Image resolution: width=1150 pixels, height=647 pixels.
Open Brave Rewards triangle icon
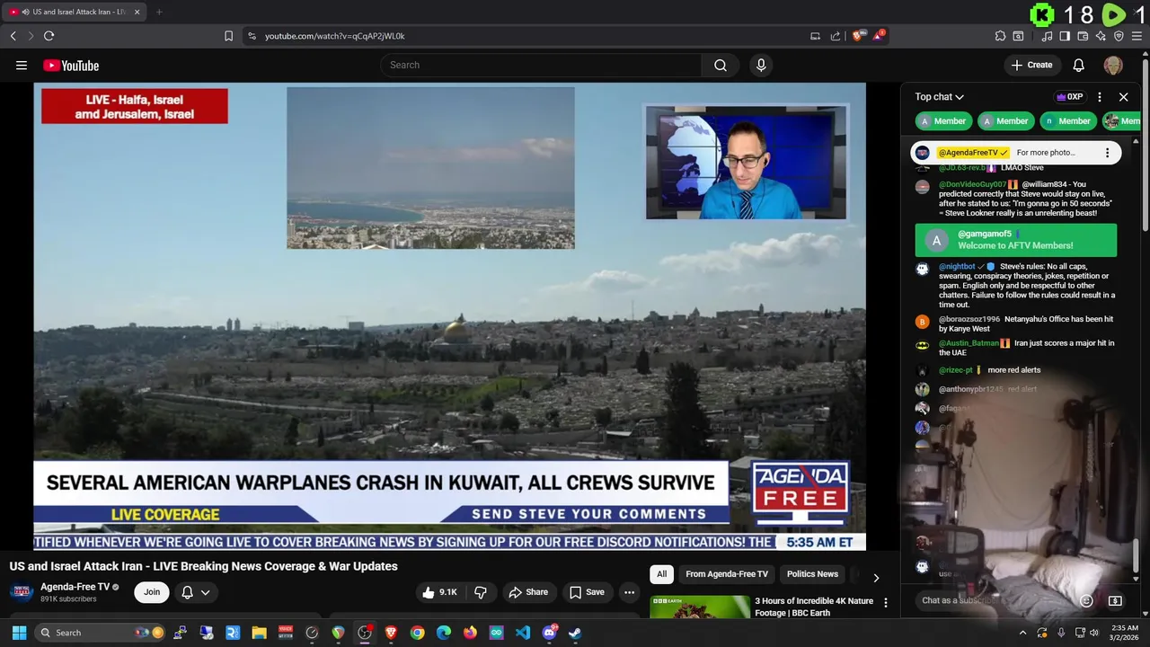pyautogui.click(x=879, y=36)
